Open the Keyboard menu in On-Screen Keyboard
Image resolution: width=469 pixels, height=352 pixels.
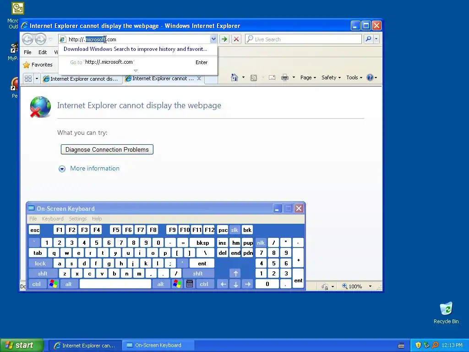[x=53, y=219]
